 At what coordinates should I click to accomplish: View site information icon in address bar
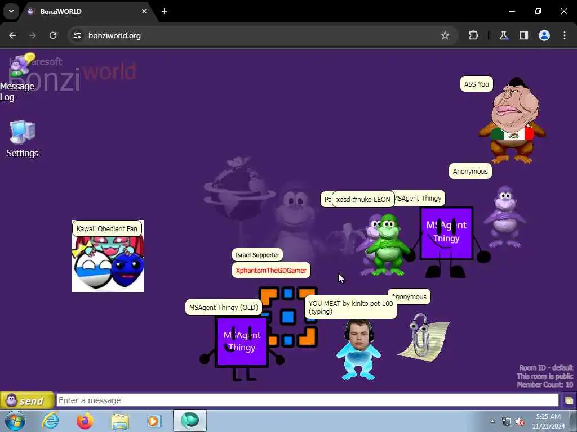tap(77, 35)
